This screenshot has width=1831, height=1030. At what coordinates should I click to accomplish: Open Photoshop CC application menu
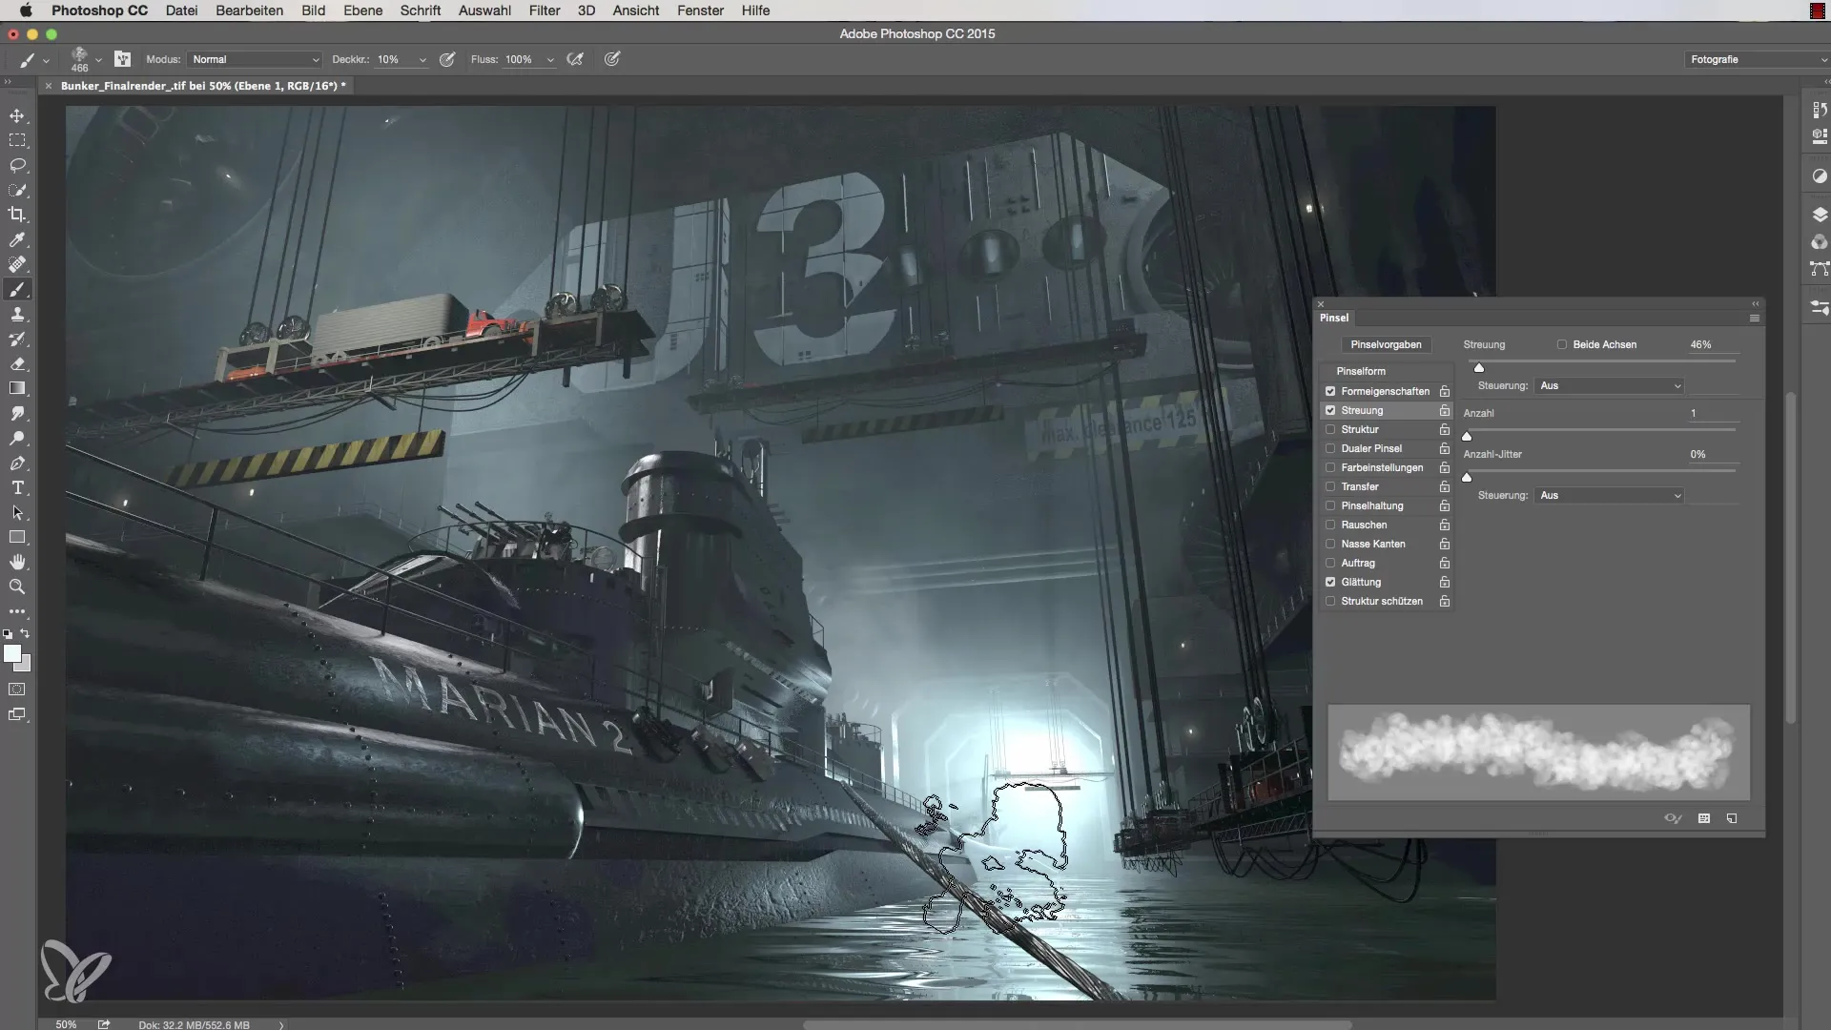coord(99,10)
